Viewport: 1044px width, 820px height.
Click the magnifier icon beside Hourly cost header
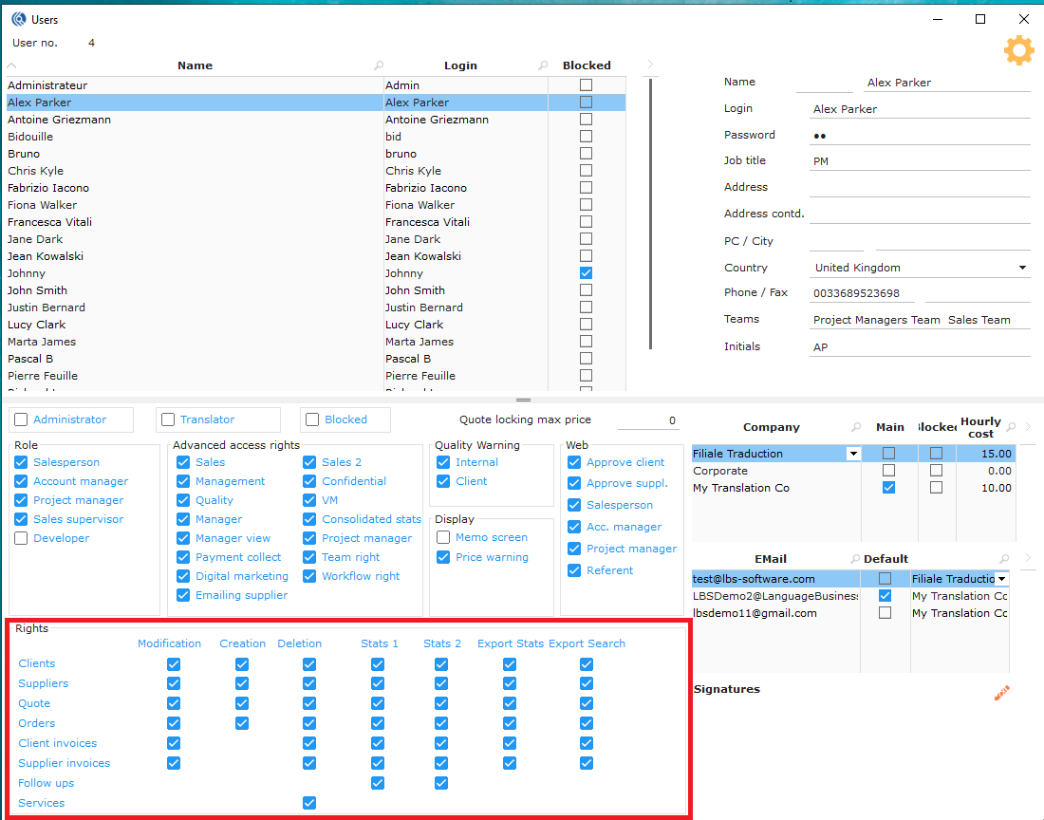coord(1011,427)
